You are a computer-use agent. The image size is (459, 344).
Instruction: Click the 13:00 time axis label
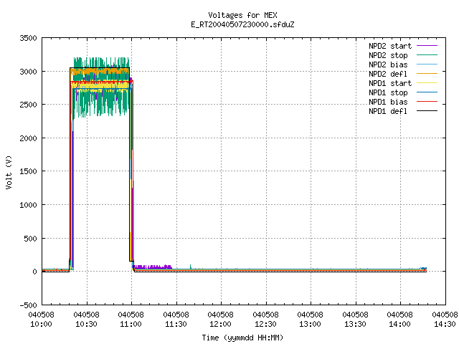coord(310,324)
